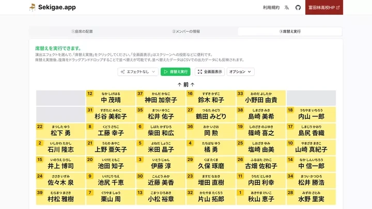Select seat 10 山崎 真紀子
This screenshot has width=372, height=209.
(311, 148)
